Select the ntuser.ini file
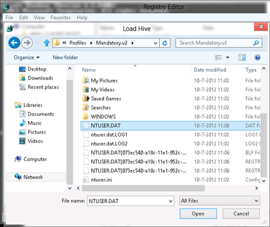This screenshot has width=270, height=227. point(170,180)
